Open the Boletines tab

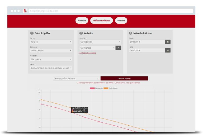121,20
